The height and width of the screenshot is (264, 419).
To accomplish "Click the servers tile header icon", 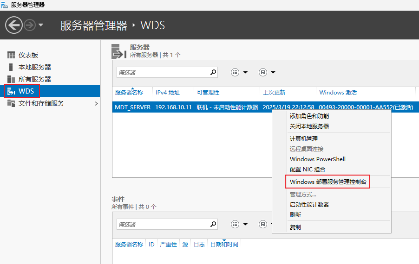I will pos(118,51).
